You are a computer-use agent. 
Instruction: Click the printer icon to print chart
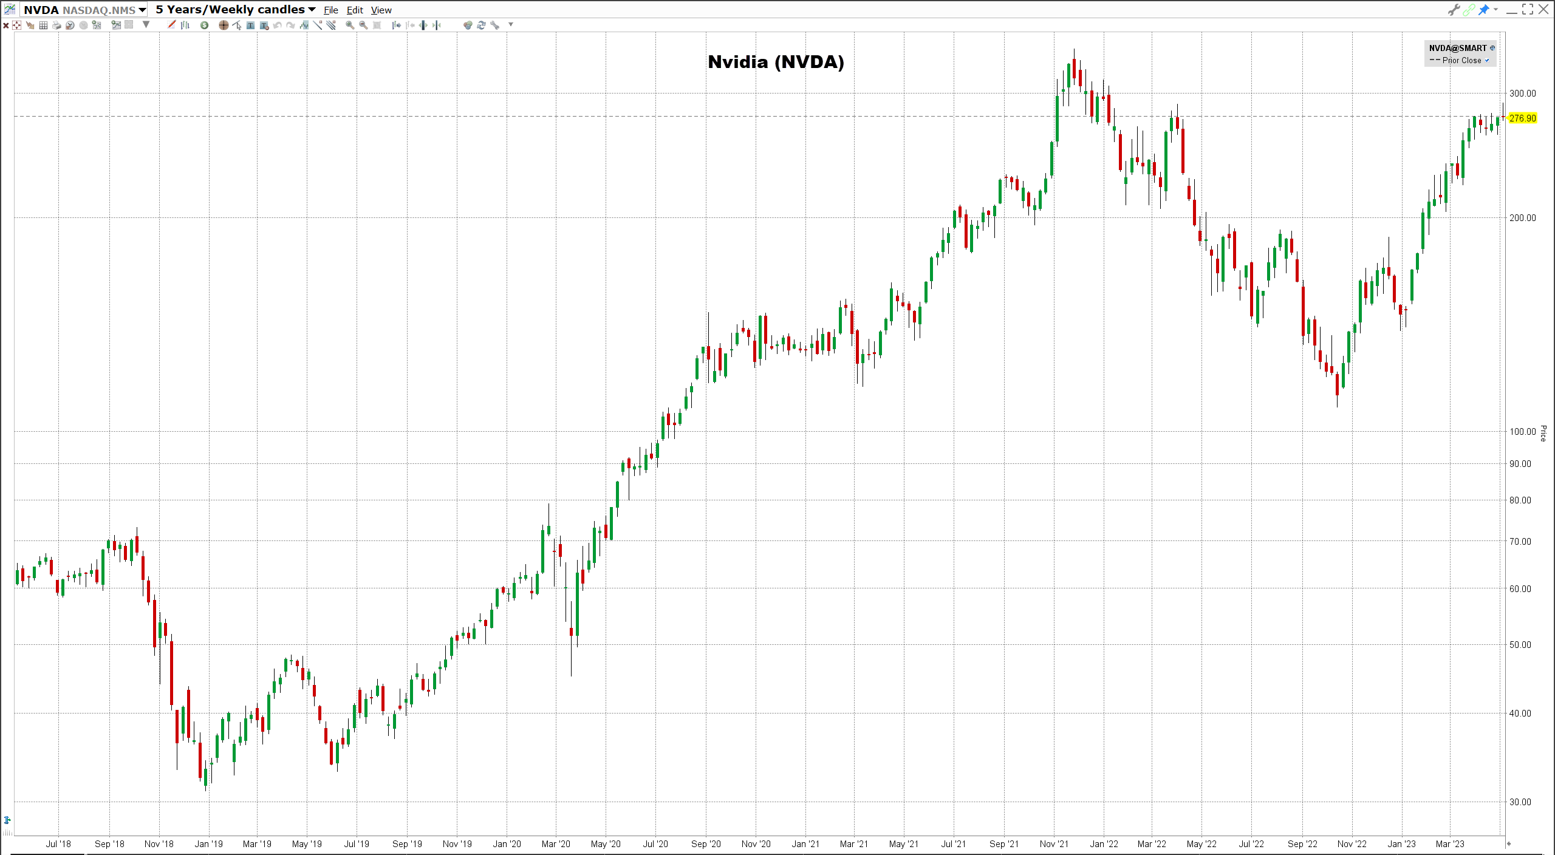tap(56, 26)
